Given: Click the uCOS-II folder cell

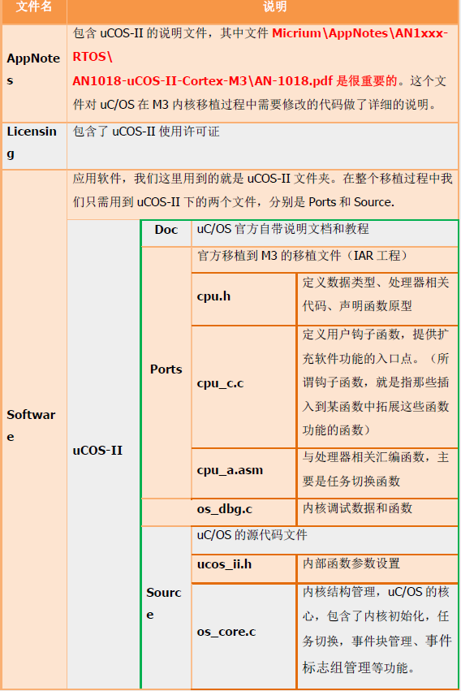Looking at the screenshot, I should (97, 451).
